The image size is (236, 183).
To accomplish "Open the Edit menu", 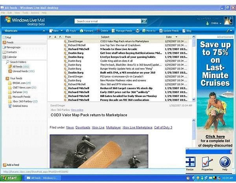I will click(x=9, y=13).
